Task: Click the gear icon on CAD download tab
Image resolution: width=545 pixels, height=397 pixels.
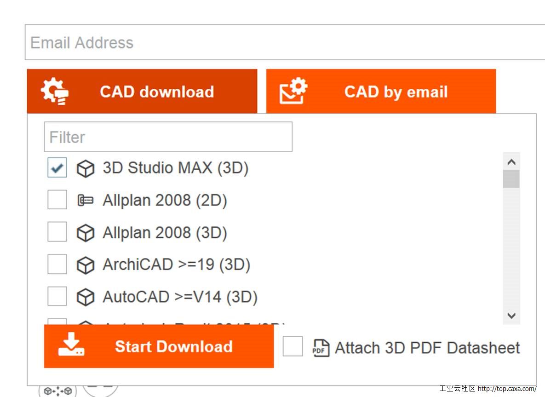Action: pos(55,92)
